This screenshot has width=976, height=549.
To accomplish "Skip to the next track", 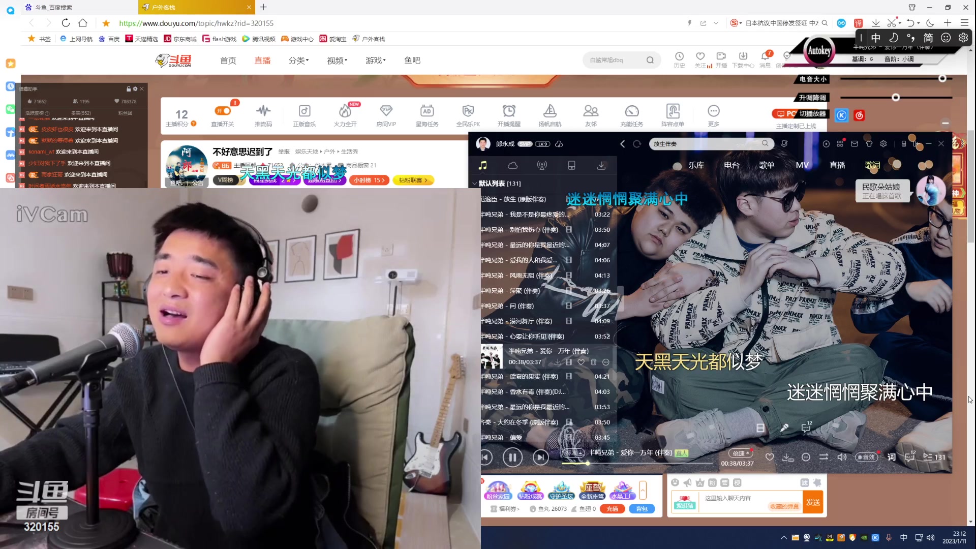I will pos(540,457).
